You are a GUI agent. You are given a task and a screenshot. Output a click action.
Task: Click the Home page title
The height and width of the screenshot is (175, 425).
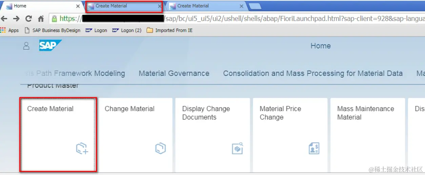pos(321,46)
